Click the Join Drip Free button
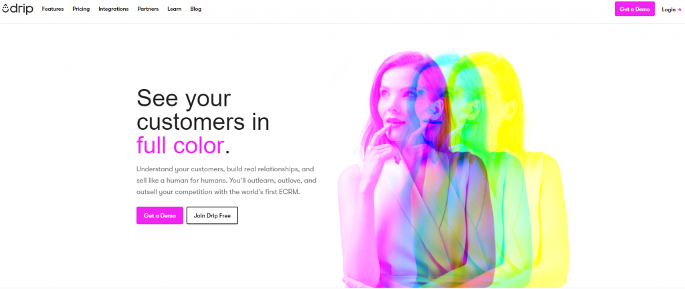The width and height of the screenshot is (685, 289). 212,215
